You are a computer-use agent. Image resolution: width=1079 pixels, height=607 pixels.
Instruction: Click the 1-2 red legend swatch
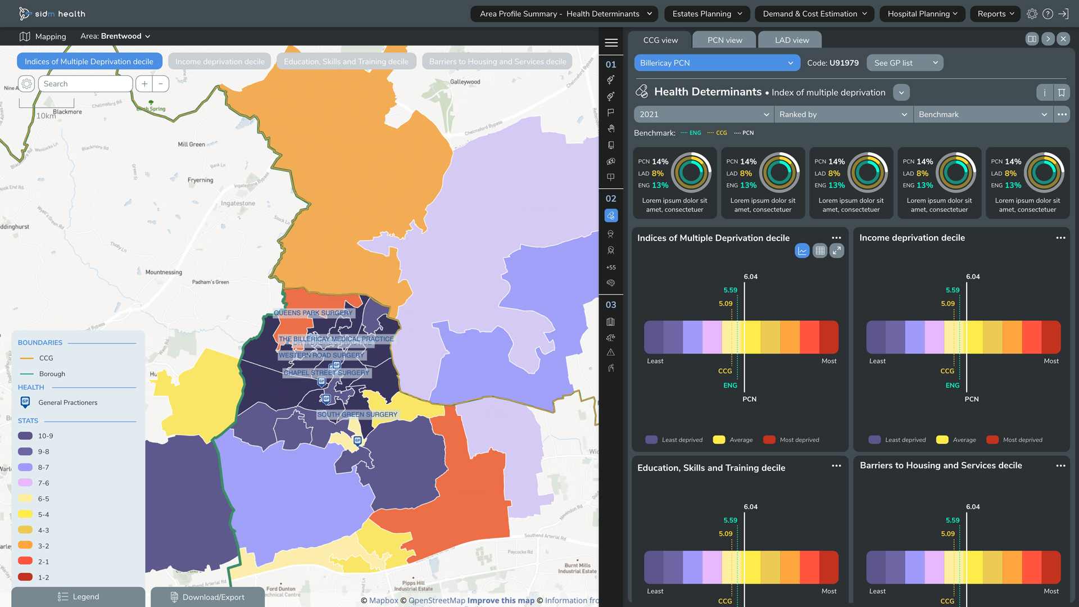(25, 577)
